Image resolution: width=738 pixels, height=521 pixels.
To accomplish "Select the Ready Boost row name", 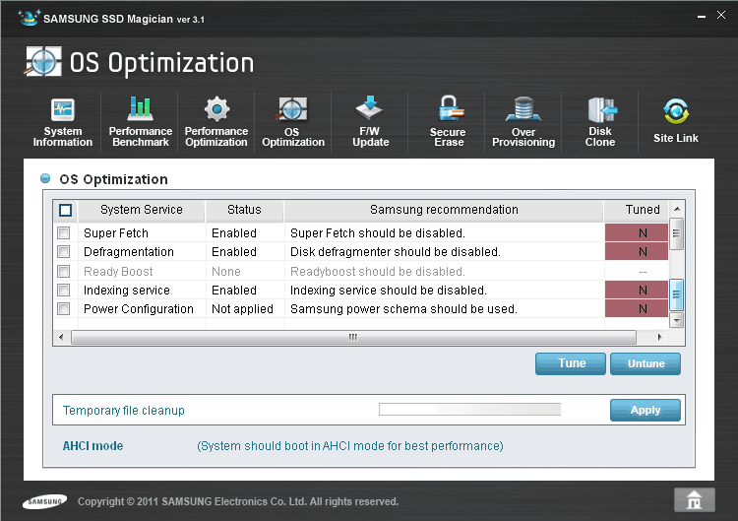I will pos(118,272).
